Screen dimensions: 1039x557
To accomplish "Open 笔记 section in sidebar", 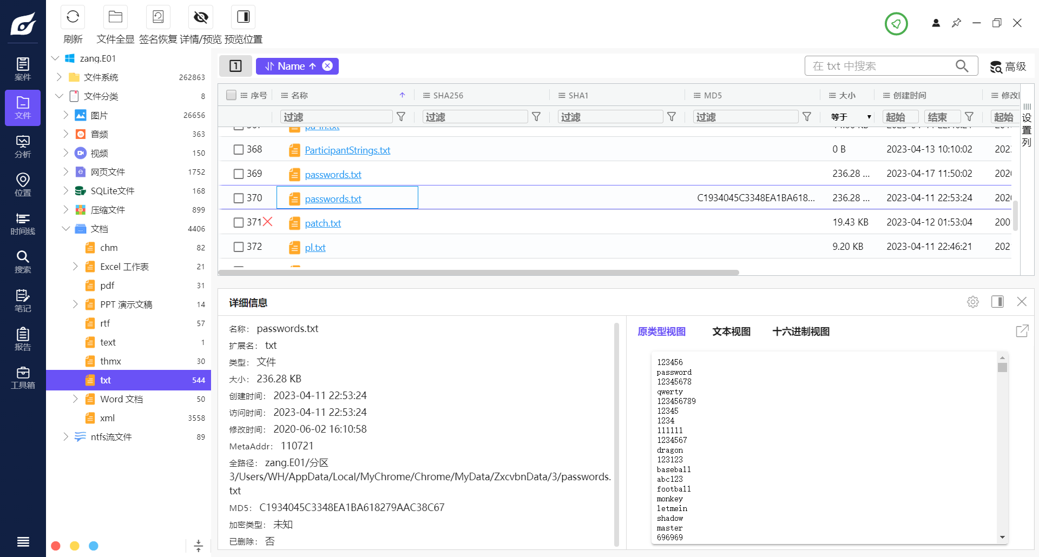I will coord(23,301).
